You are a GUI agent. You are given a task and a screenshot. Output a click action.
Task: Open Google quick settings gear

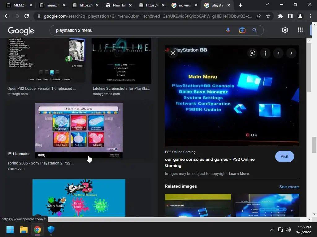(x=285, y=30)
